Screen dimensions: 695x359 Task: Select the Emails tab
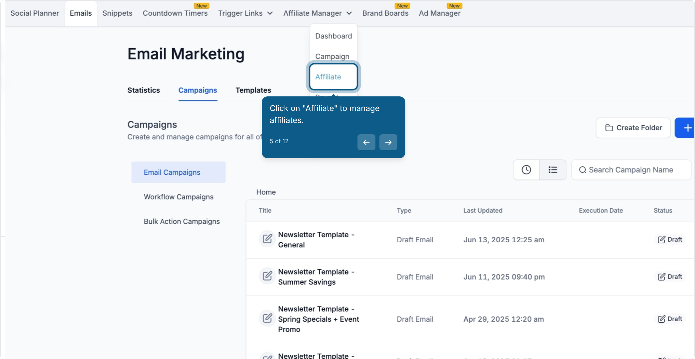(x=81, y=13)
